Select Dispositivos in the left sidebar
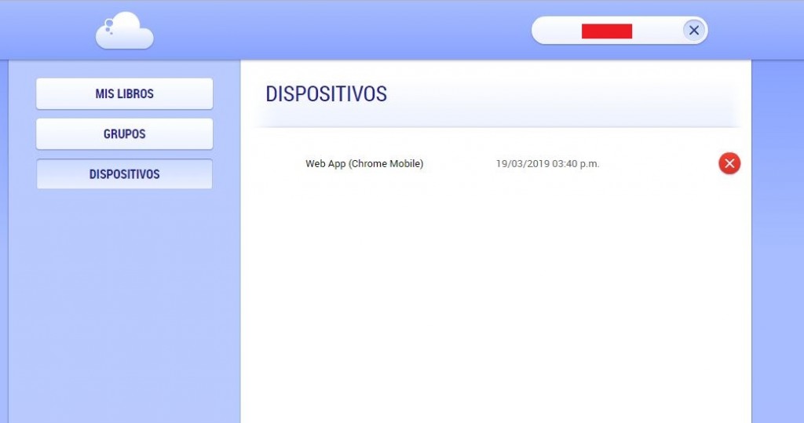 tap(124, 174)
